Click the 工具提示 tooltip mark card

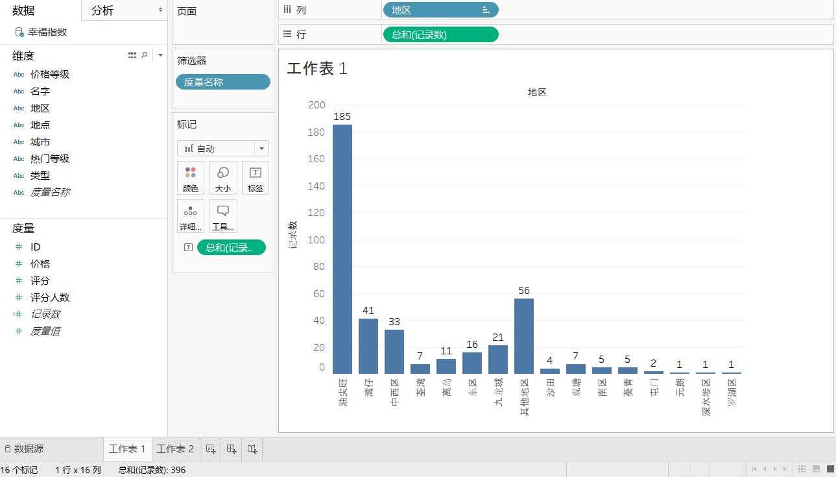(222, 216)
